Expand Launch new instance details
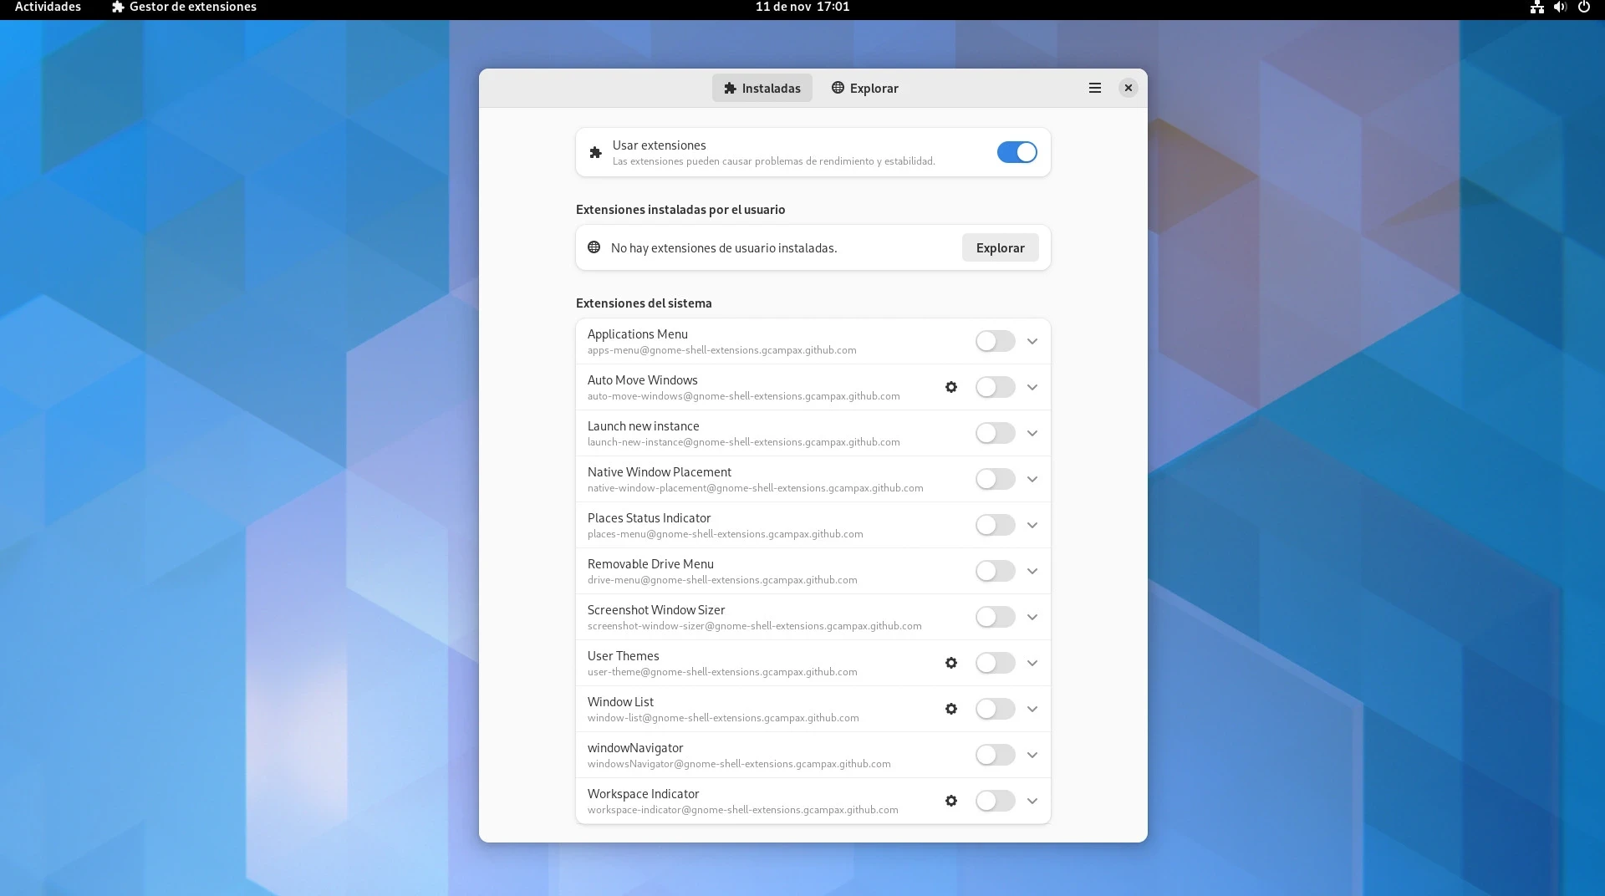 coord(1032,433)
